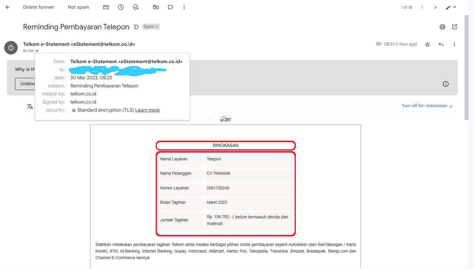
Task: Go to the older email arrow
Action: pos(435,7)
